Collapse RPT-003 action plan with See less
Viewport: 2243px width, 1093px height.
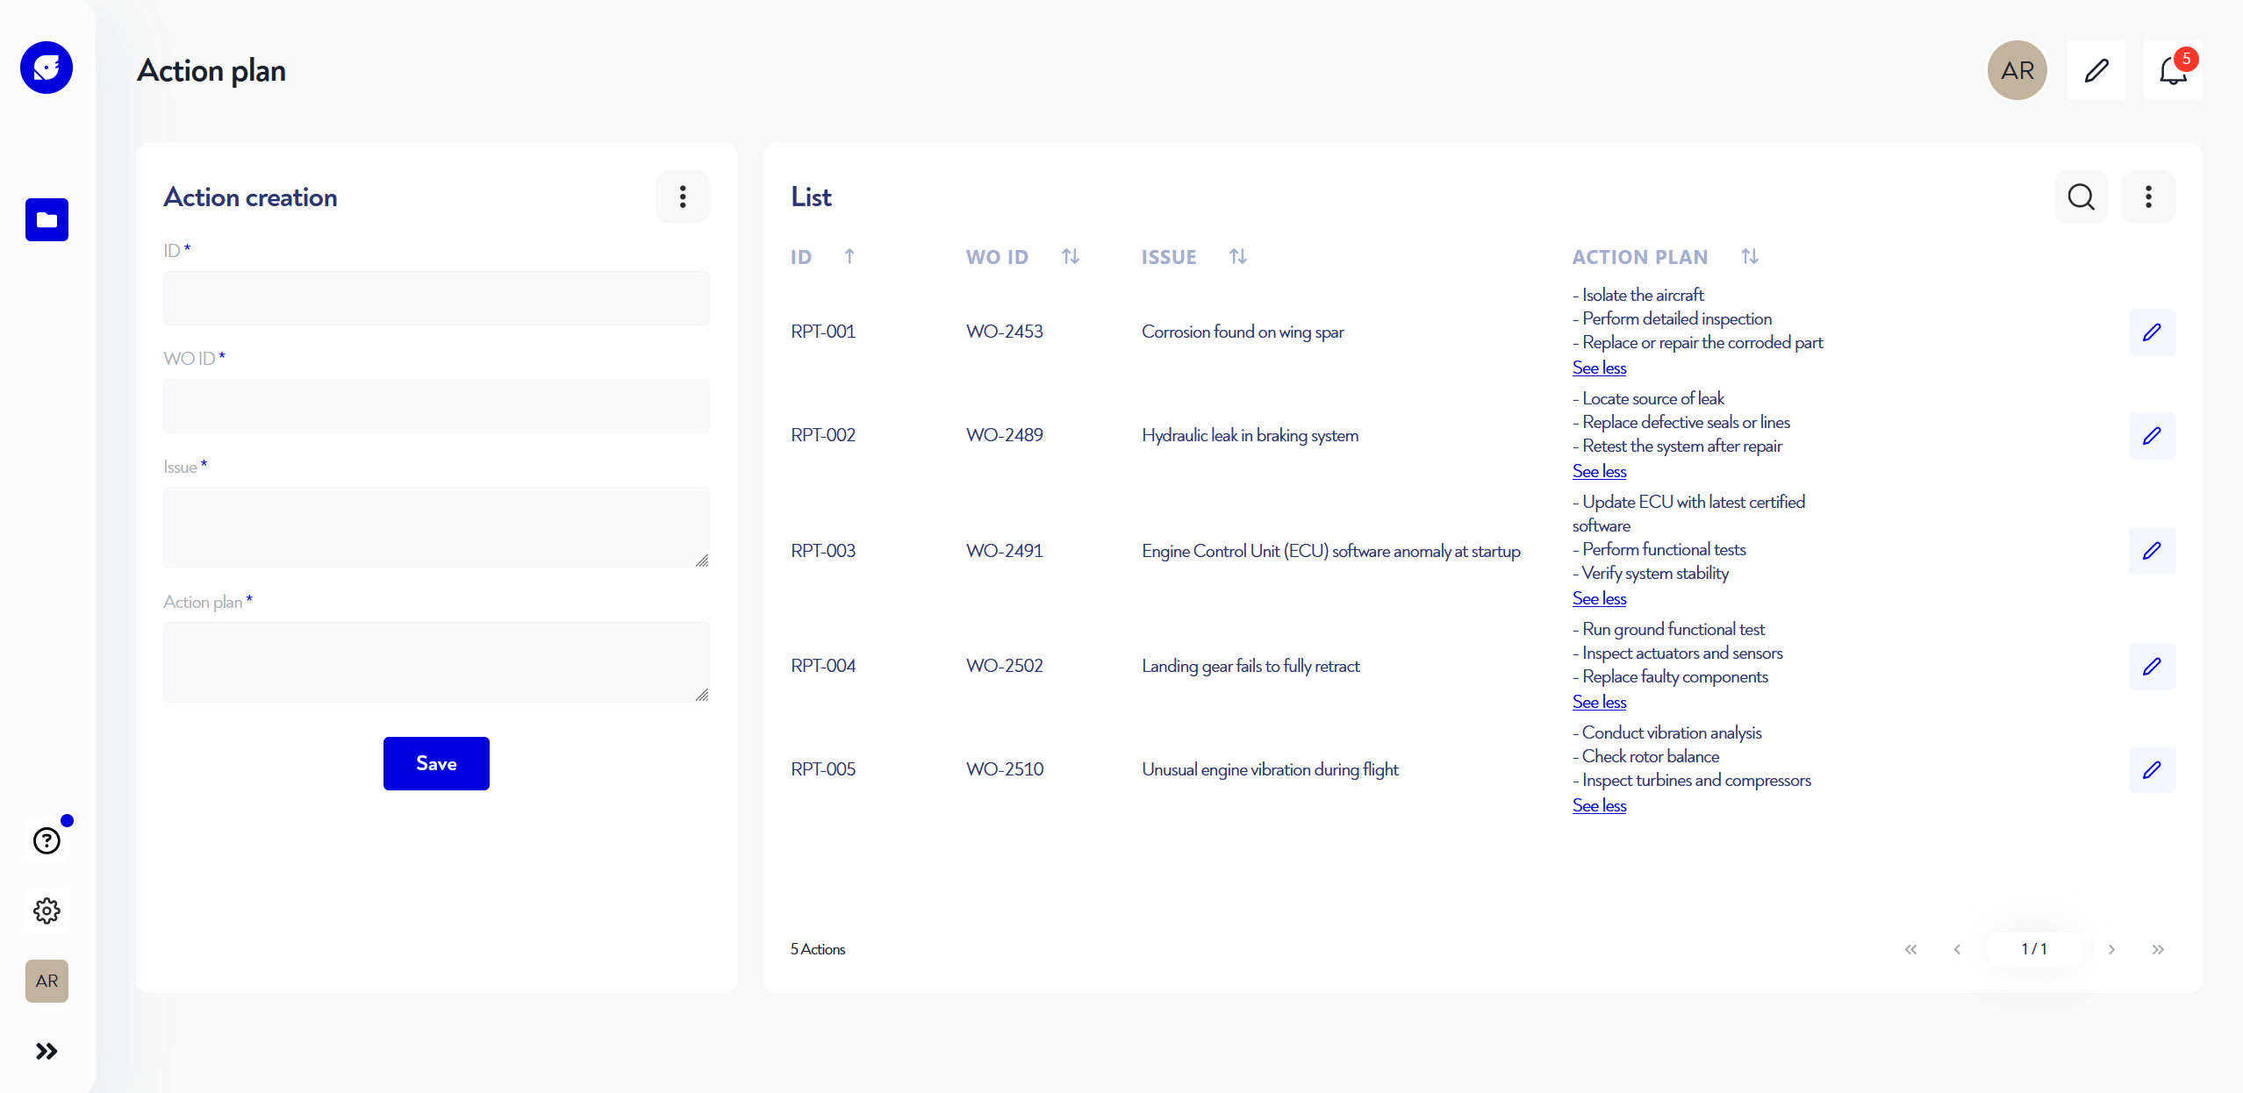[1599, 599]
